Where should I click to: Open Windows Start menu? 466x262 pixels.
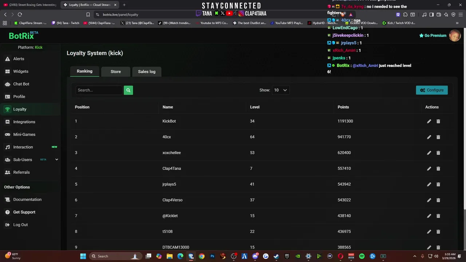pos(83,256)
